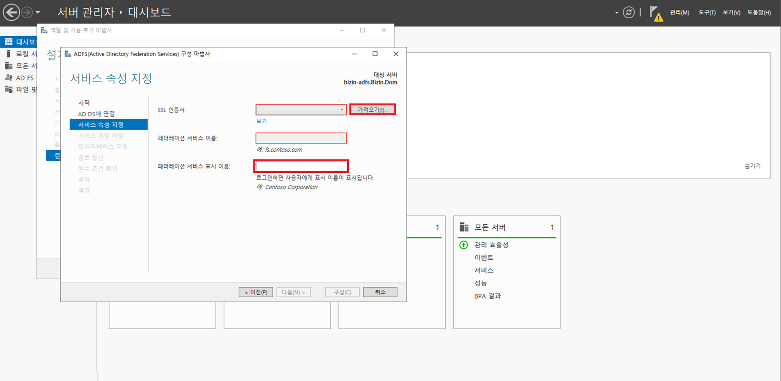Click the bizin-adfs.Bizin.Dom target server text
781x381 pixels.
coord(370,82)
